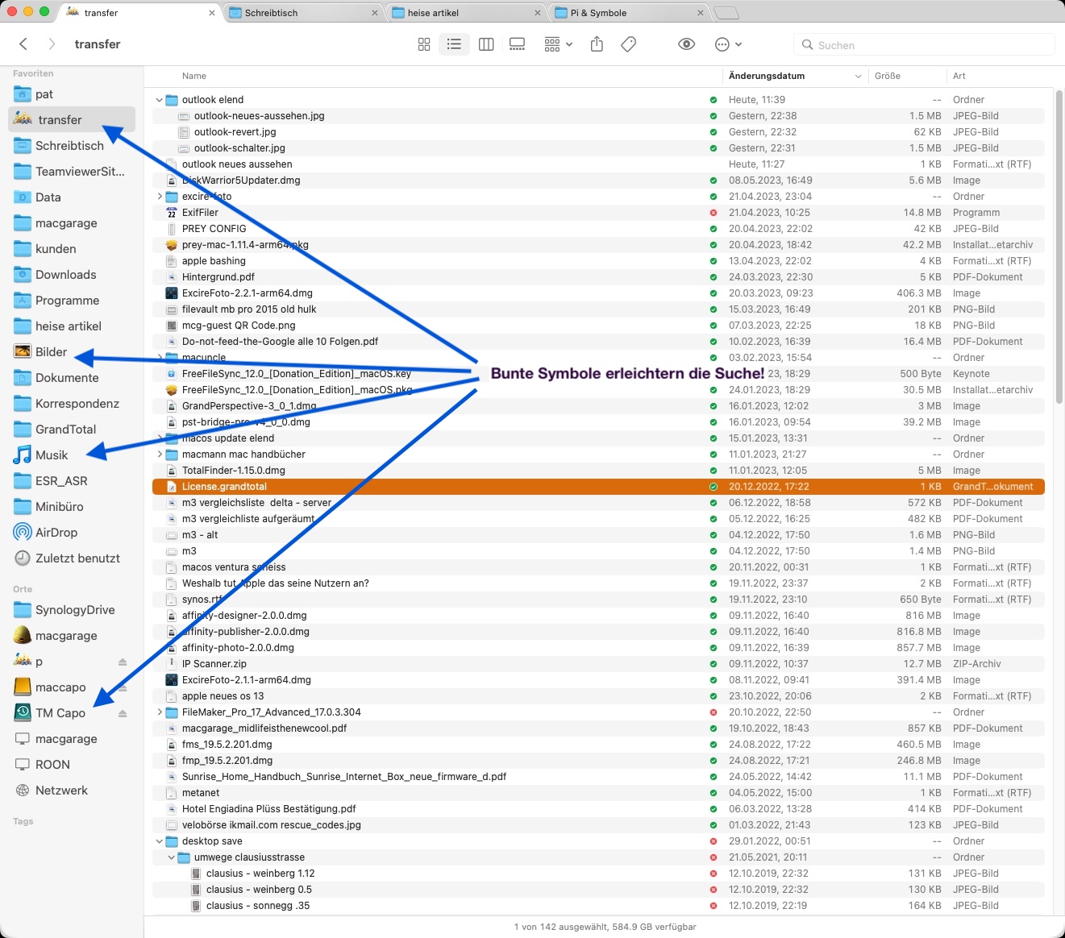Viewport: 1065px width, 938px height.
Task: Switch to the heise artikel tab
Action: click(466, 13)
